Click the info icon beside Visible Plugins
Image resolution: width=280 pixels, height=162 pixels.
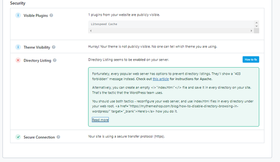[x=18, y=15]
